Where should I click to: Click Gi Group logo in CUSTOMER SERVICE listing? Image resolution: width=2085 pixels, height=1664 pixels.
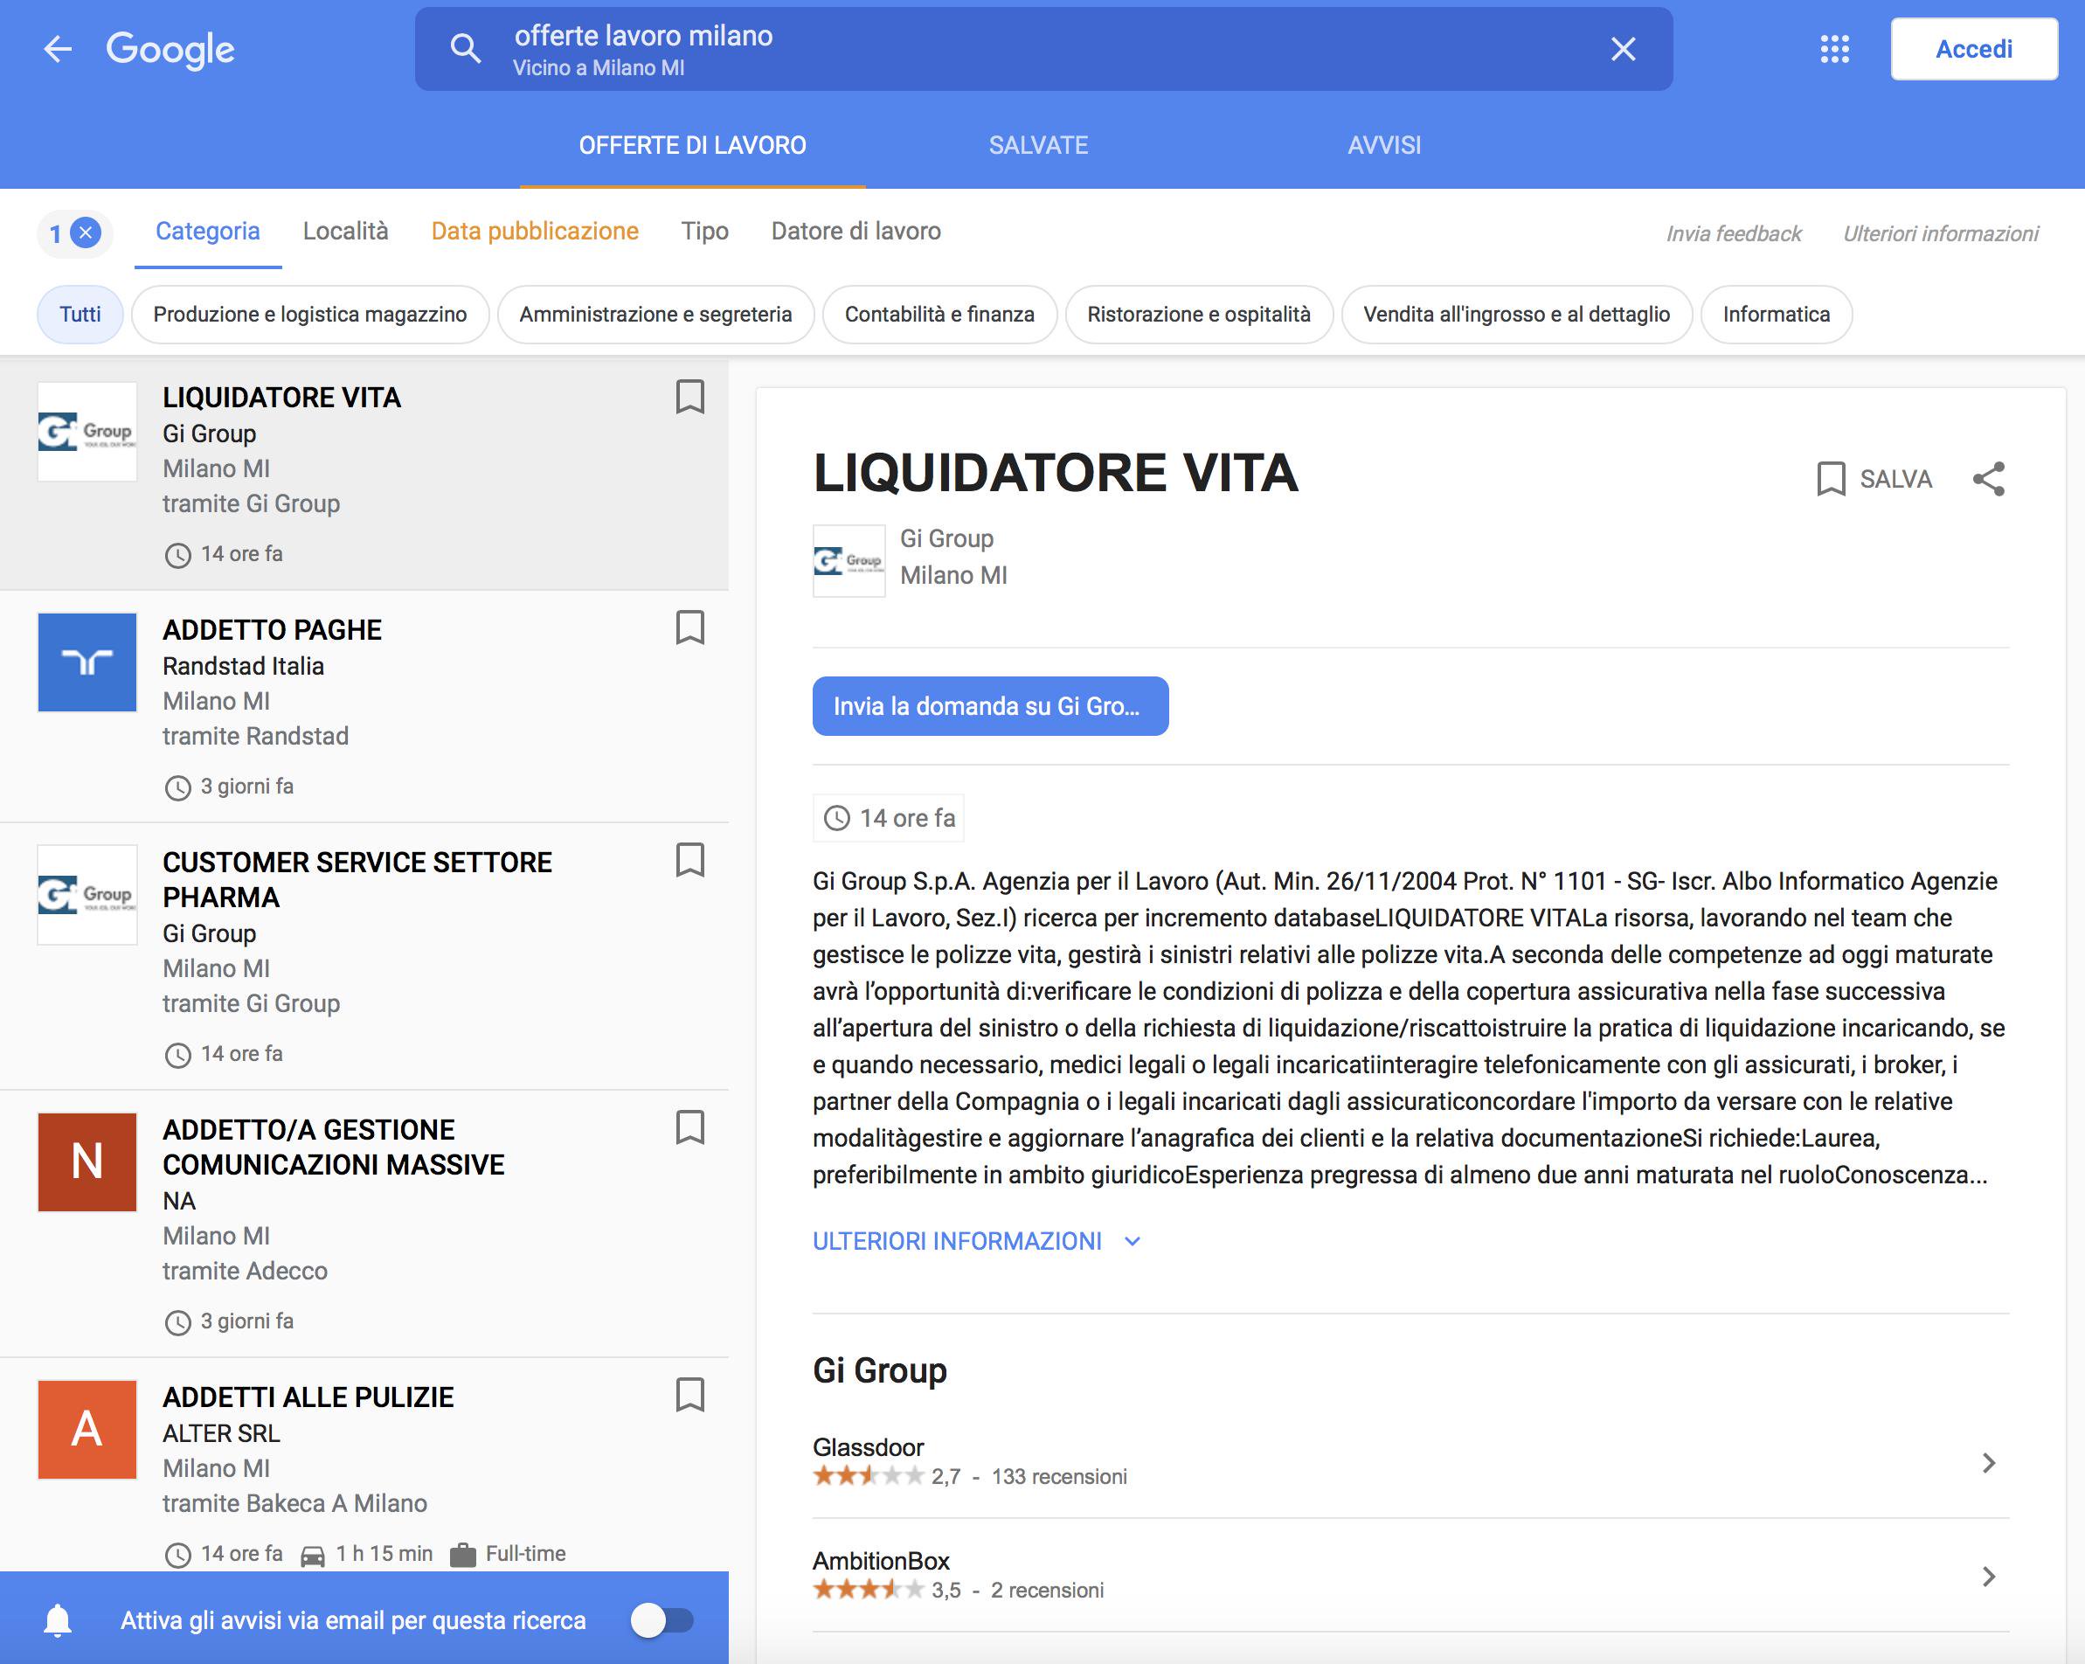pyautogui.click(x=87, y=895)
